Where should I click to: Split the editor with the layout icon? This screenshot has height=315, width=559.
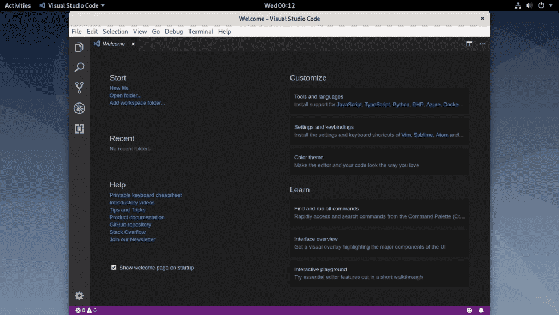coord(469,44)
